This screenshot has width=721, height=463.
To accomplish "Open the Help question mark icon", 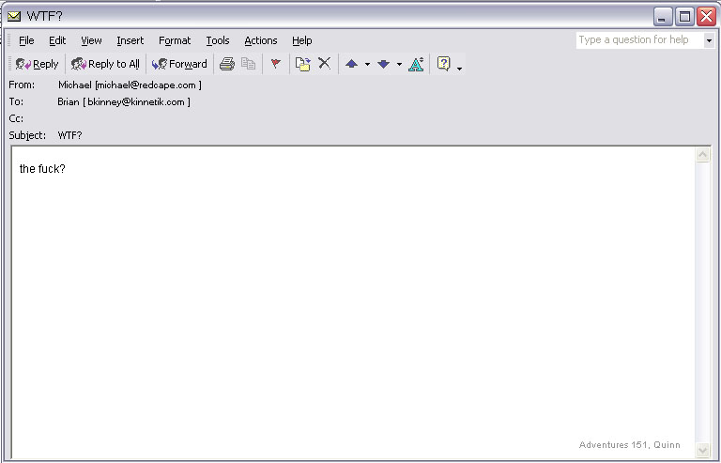I will (444, 64).
